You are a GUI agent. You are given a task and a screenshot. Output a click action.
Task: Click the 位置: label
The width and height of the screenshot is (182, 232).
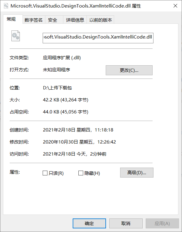click(x=15, y=88)
